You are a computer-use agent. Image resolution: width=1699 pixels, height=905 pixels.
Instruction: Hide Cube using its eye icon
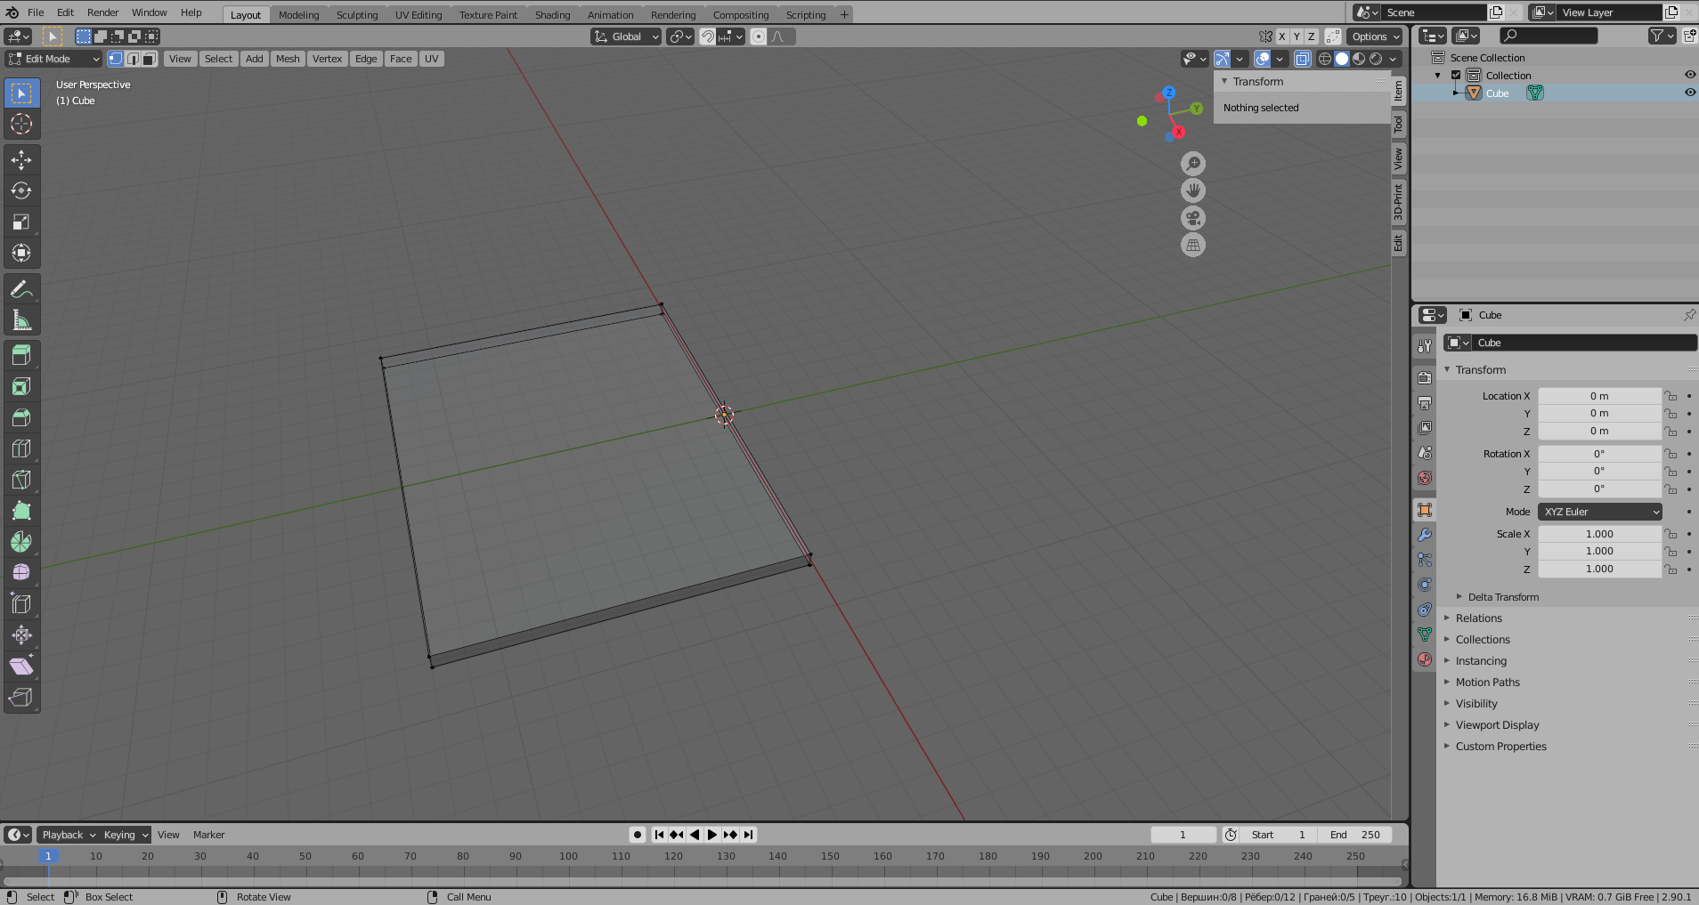pyautogui.click(x=1689, y=93)
